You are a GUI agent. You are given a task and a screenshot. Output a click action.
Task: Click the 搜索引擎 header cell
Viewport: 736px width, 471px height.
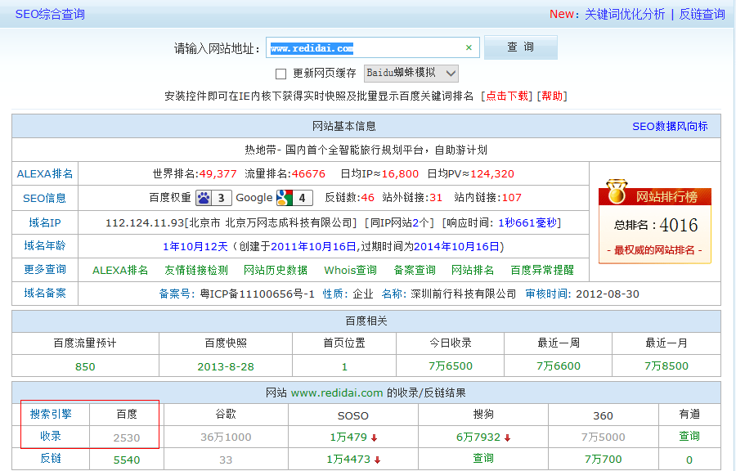pyautogui.click(x=51, y=415)
